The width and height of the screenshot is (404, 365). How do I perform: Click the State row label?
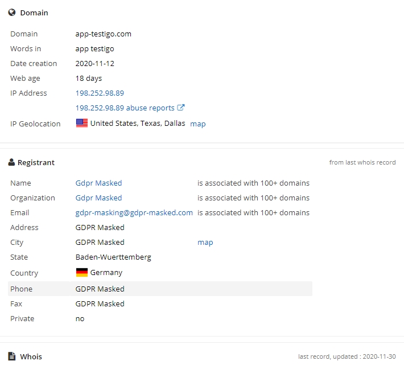coord(19,257)
